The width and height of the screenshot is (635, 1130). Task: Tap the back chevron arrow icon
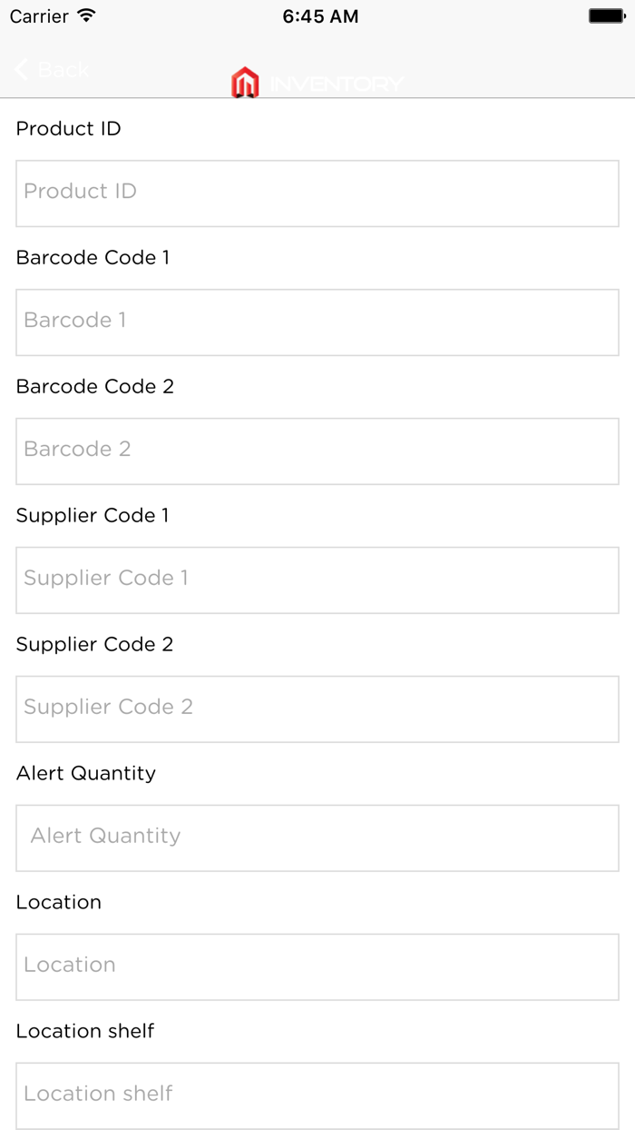[22, 69]
